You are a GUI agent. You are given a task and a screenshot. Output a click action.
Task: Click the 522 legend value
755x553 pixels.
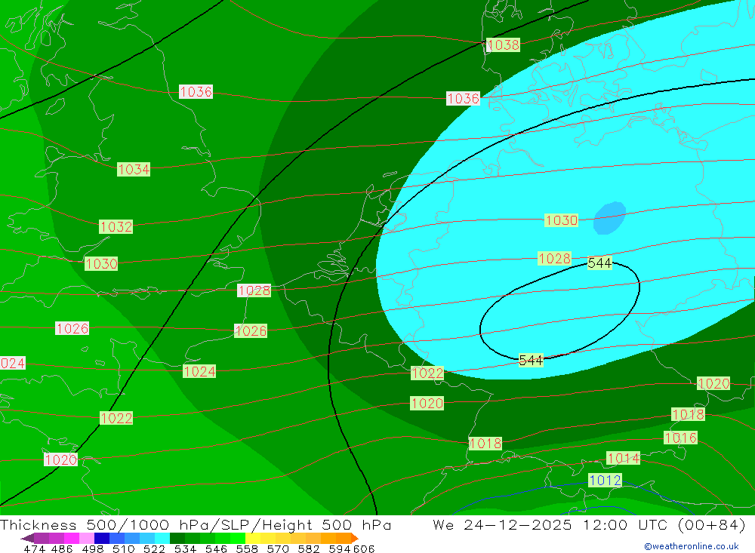[154, 548]
